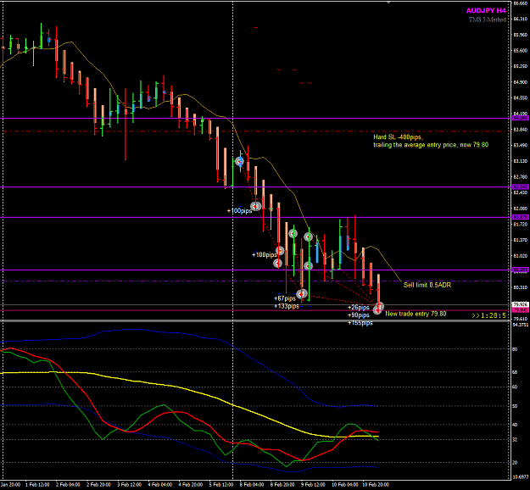Click the 81.020 price axis label

520,256
